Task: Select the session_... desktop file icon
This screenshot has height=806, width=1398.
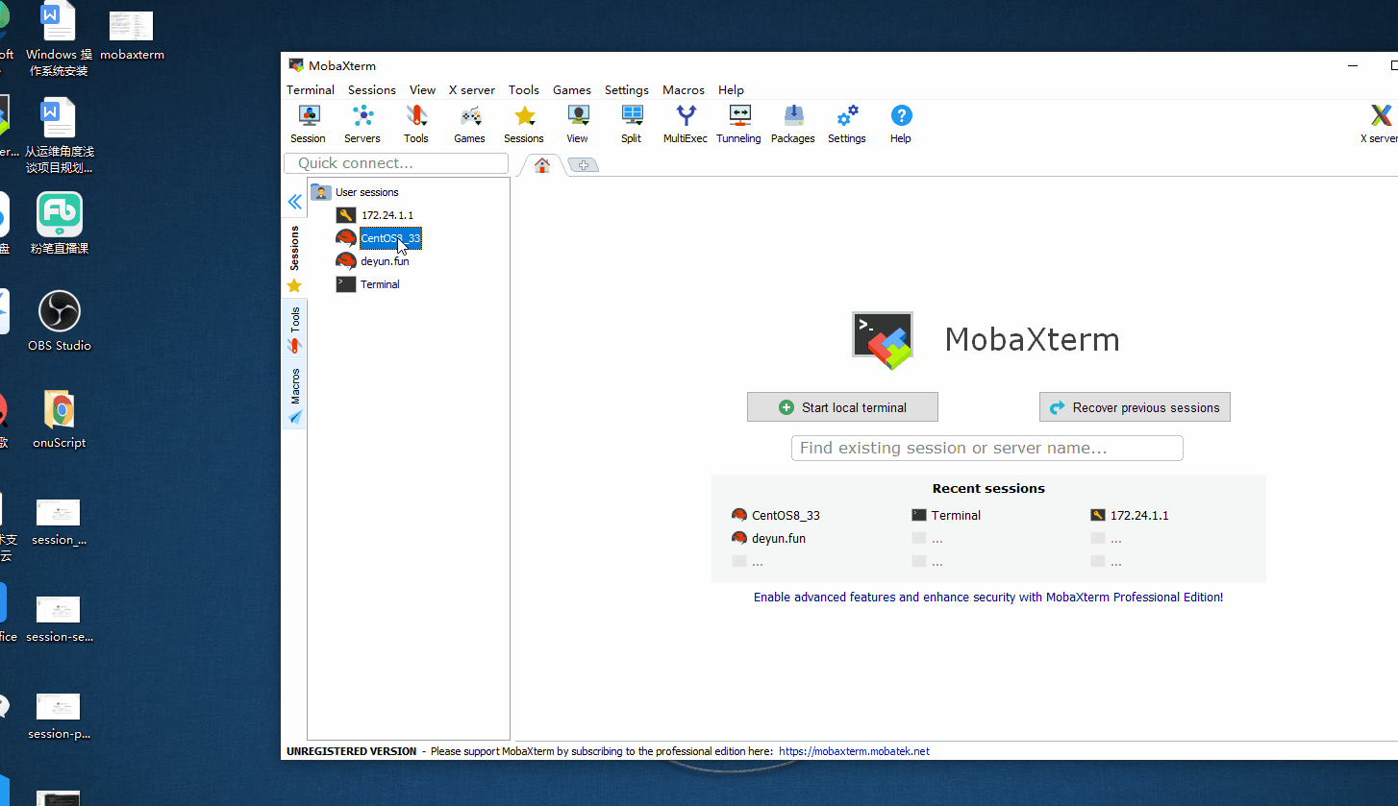Action: [60, 522]
